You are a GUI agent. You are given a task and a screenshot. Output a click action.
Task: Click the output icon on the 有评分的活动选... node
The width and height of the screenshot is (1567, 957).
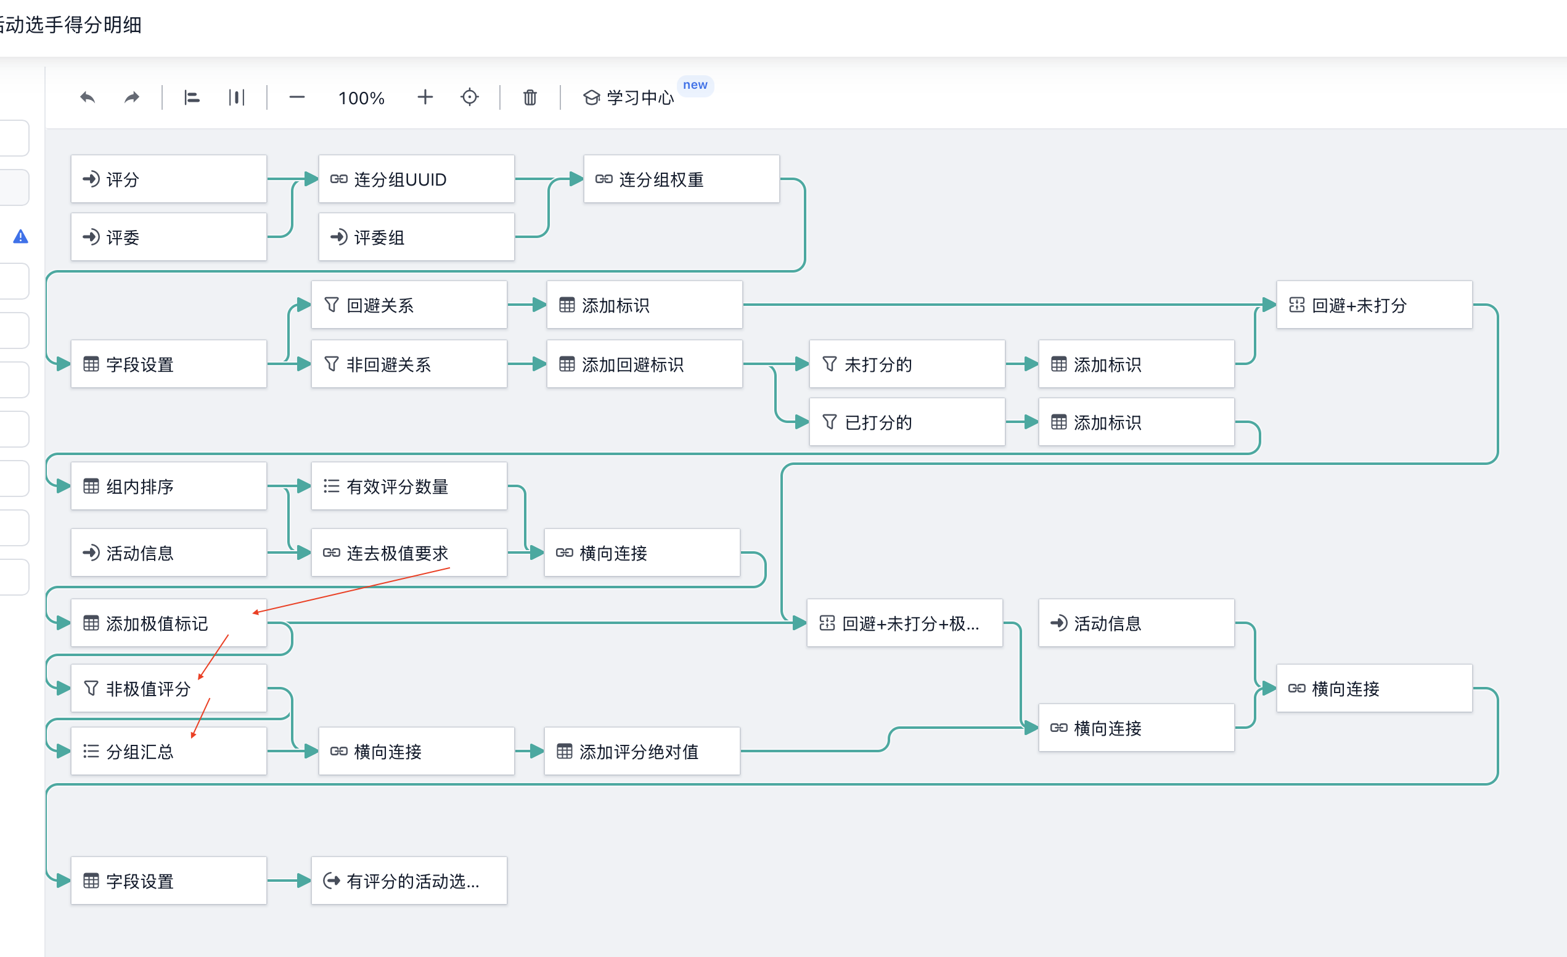(331, 881)
